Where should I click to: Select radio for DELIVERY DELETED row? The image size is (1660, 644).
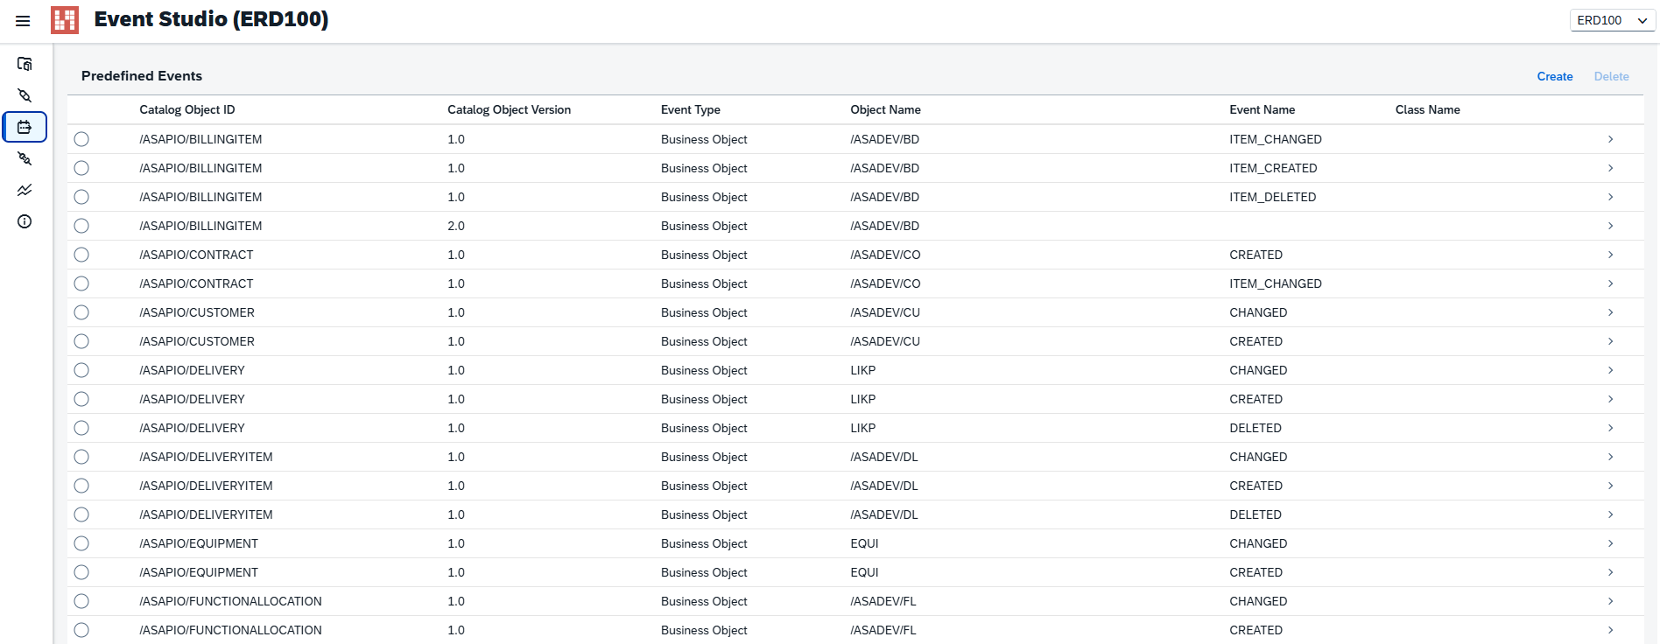(x=81, y=428)
